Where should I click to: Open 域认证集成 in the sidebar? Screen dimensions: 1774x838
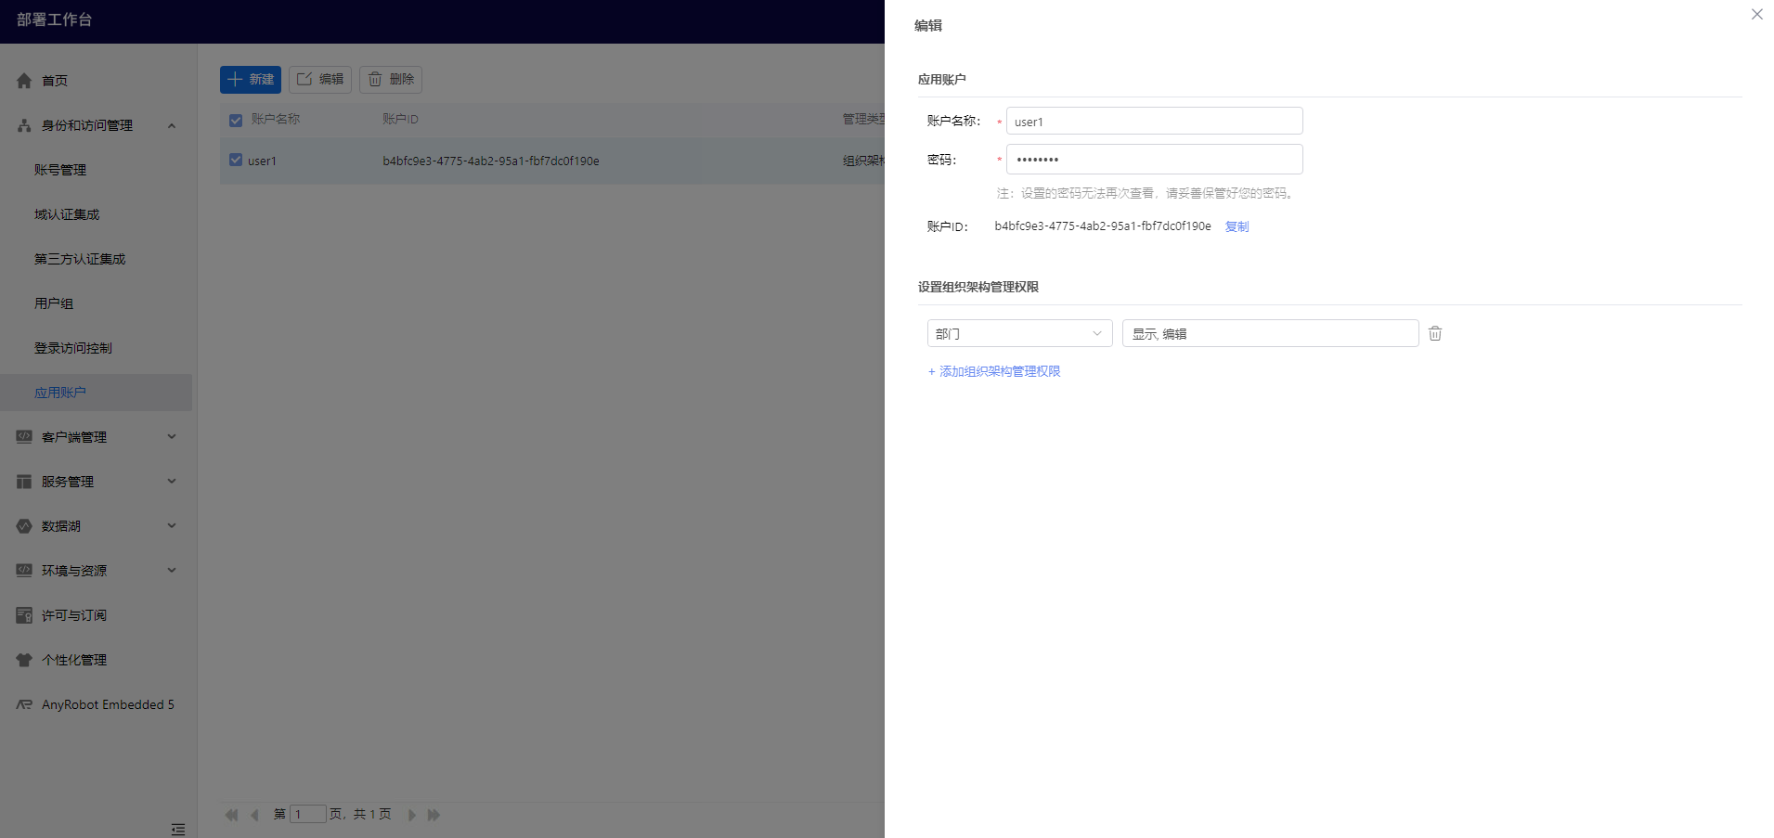67,214
